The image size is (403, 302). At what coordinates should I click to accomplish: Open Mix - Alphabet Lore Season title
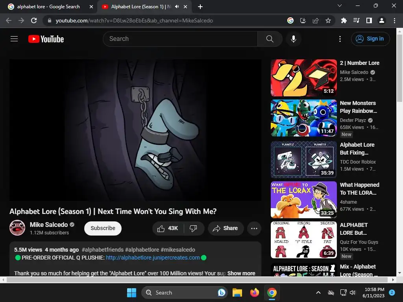pyautogui.click(x=359, y=271)
